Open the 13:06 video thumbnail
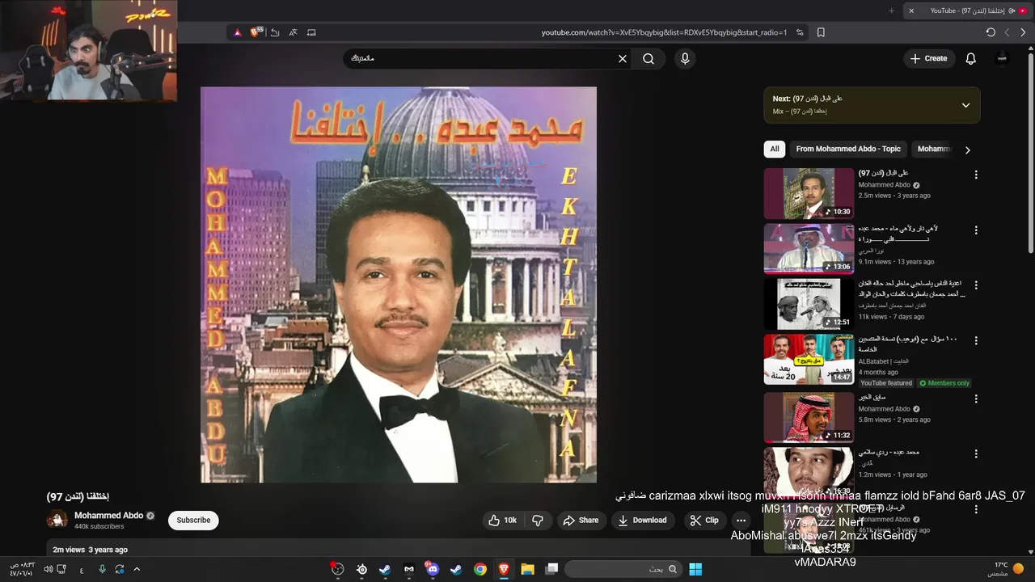 (809, 248)
